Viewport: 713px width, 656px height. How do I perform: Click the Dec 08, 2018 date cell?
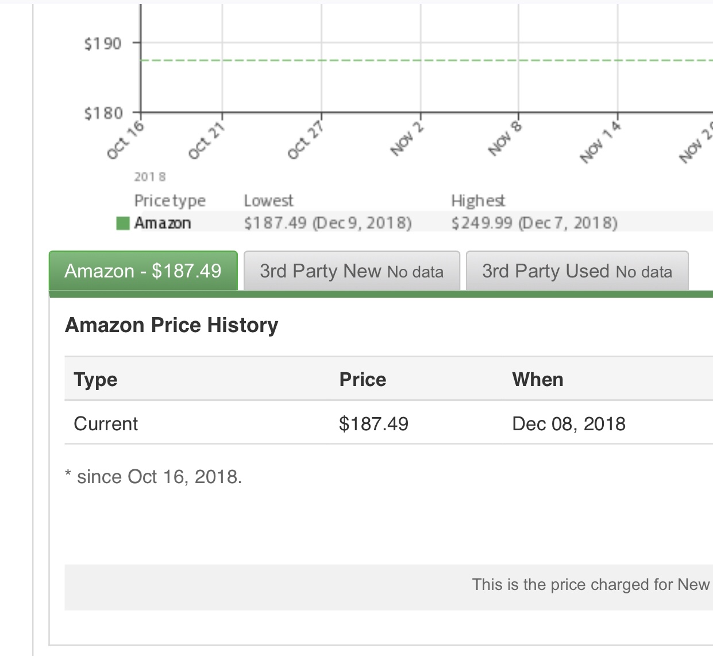click(568, 424)
